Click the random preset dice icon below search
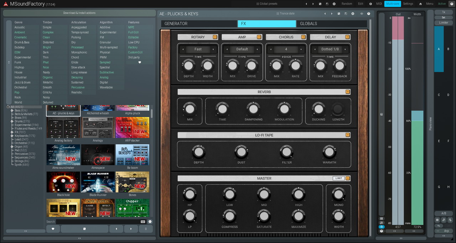456x243 pixels. [84, 229]
